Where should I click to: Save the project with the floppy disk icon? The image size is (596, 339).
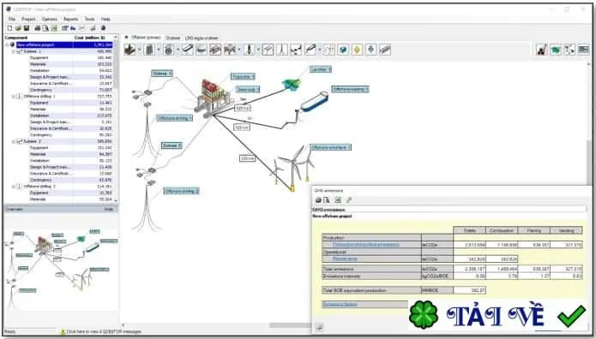pyautogui.click(x=27, y=28)
